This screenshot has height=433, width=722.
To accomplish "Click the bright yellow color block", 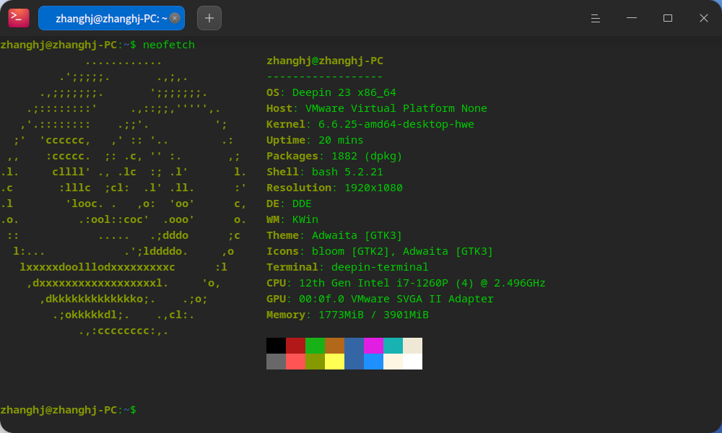I will tap(335, 362).
